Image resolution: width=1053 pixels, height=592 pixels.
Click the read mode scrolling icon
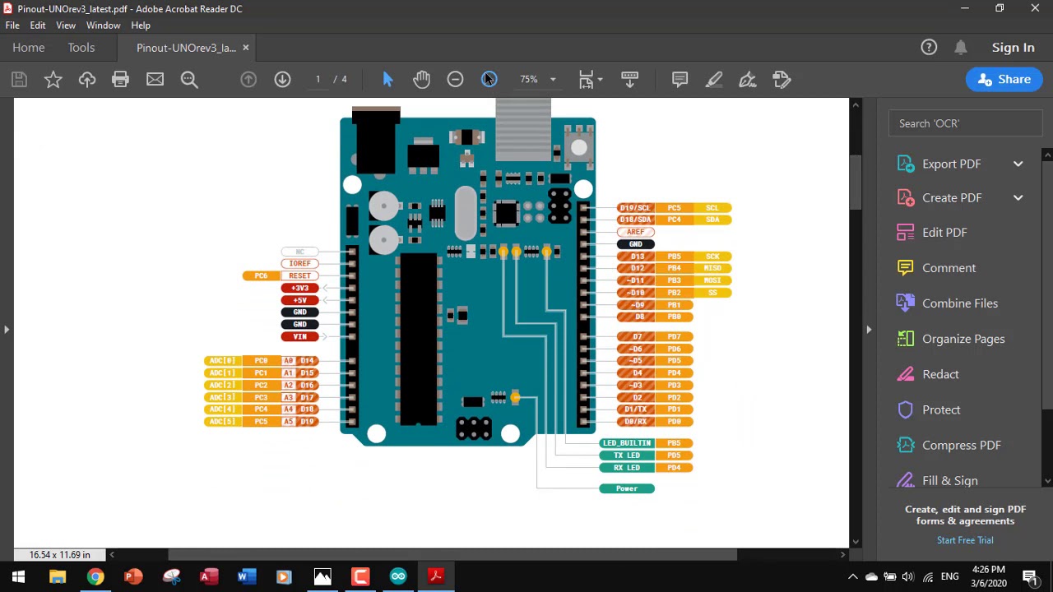[629, 80]
